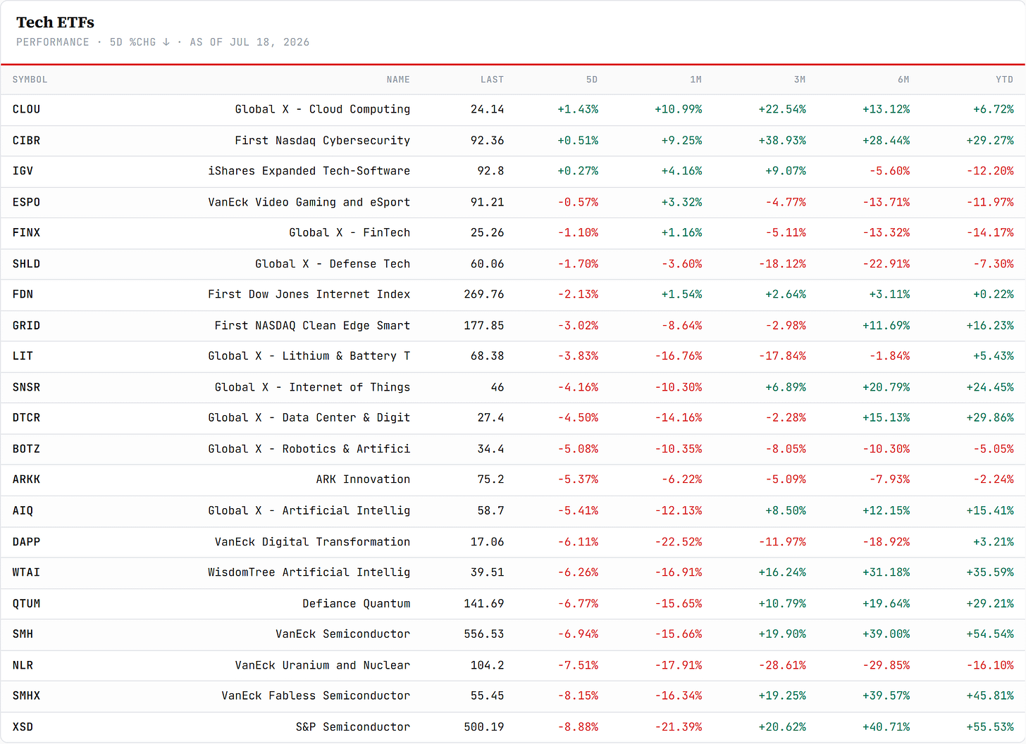This screenshot has width=1026, height=744.
Task: Select the CLOU ticker symbol
Action: (x=26, y=109)
